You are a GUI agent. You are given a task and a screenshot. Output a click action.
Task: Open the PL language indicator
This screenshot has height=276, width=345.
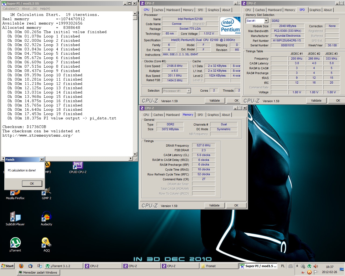point(283,266)
